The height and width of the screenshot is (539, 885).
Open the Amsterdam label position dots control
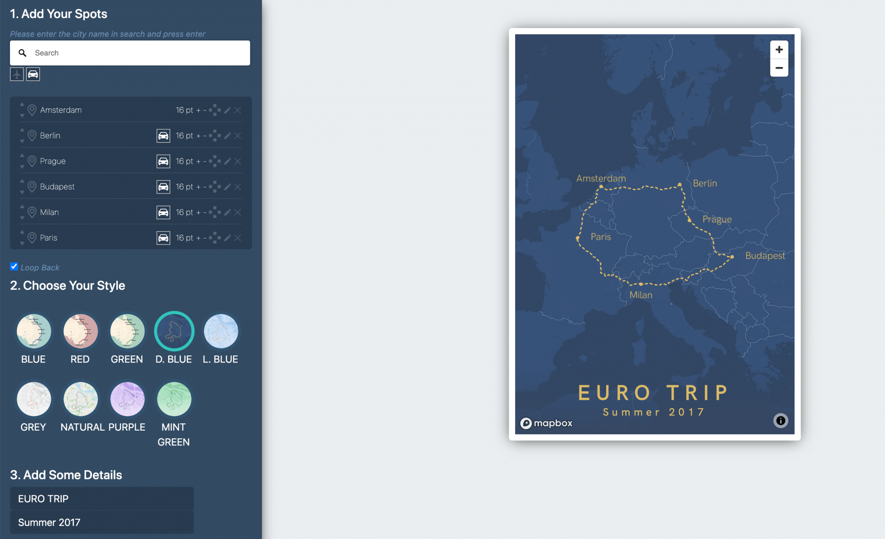[x=215, y=110]
